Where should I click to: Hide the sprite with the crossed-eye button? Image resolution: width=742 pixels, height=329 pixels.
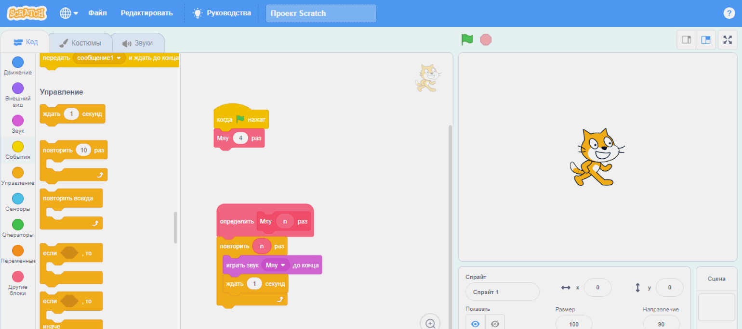tap(495, 323)
